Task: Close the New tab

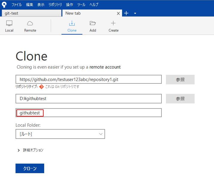Action: coord(118,13)
